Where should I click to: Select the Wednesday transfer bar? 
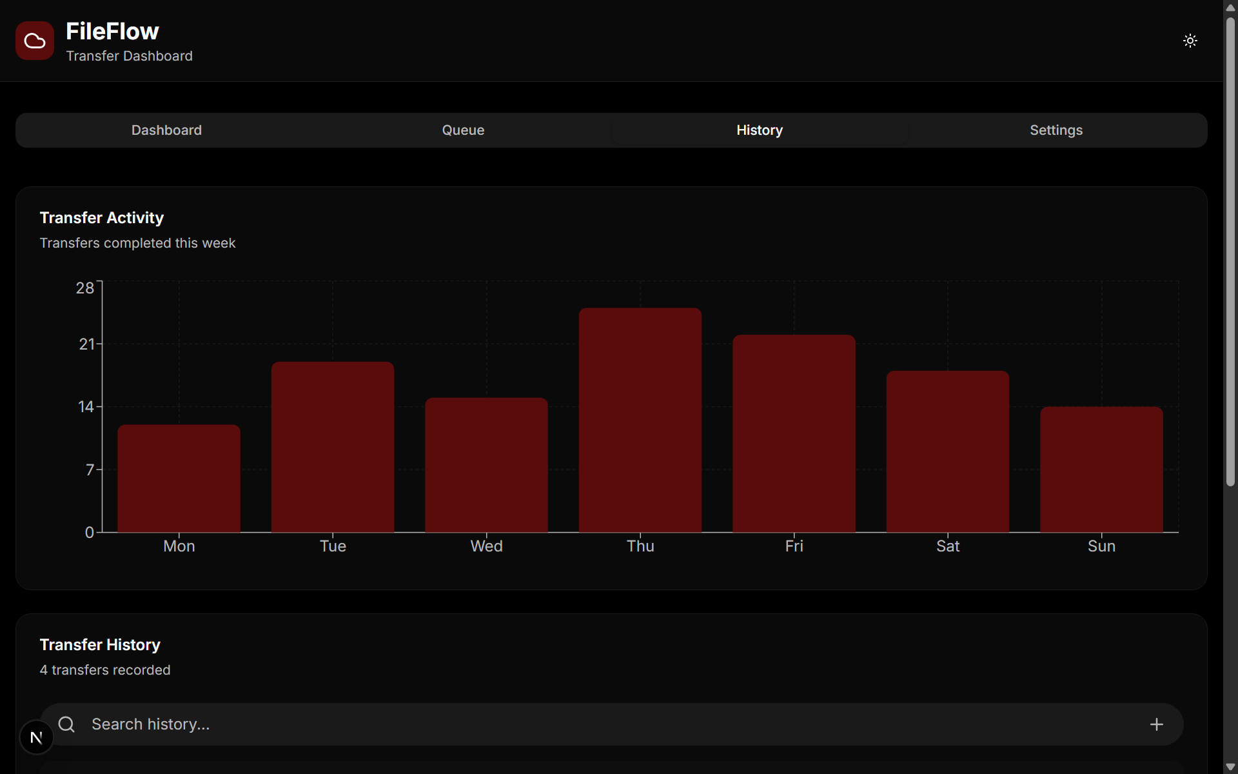486,465
